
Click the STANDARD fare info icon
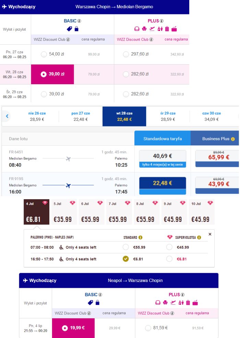tap(140, 237)
